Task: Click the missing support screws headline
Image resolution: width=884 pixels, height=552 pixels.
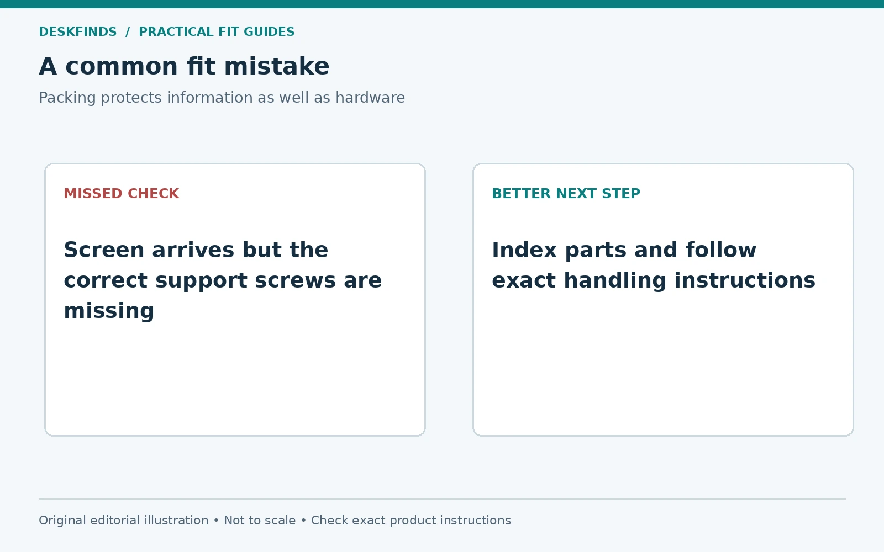Action: point(223,280)
